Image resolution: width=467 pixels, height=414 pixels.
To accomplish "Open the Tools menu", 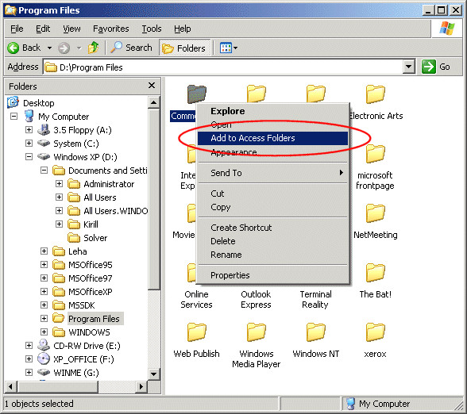I will (151, 29).
